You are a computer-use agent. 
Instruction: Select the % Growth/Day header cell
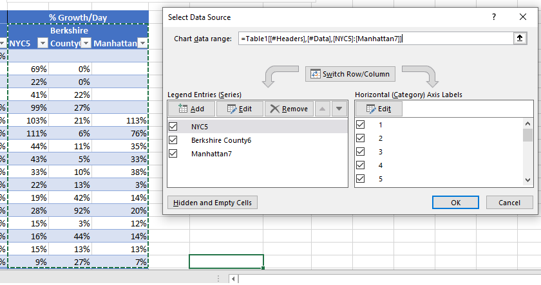tap(78, 17)
